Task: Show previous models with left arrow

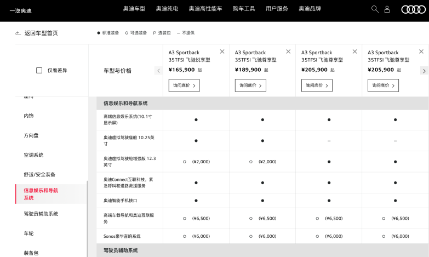Action: click(158, 71)
